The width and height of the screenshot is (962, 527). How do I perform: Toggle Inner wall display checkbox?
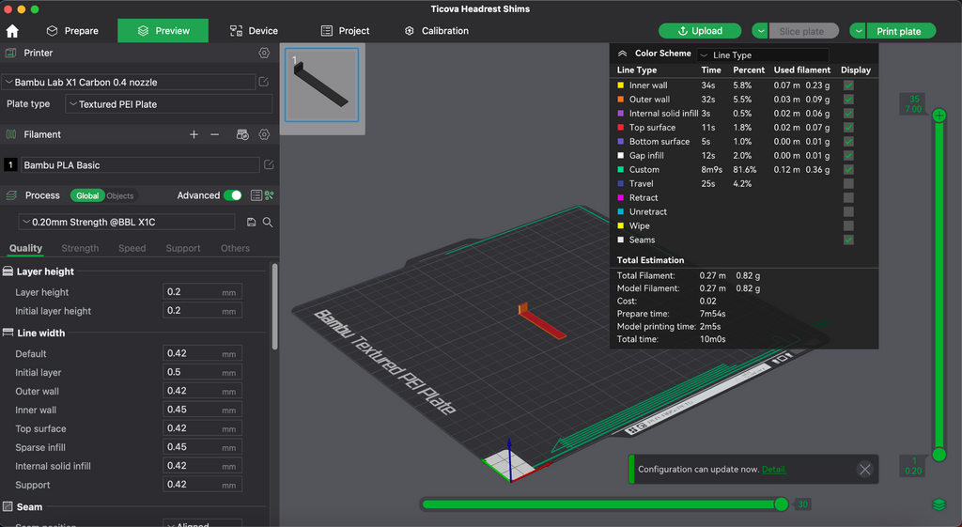848,85
